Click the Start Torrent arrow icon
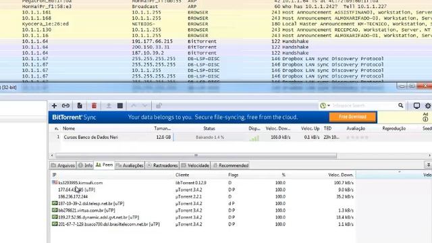This screenshot has height=243, width=432. [x=109, y=106]
